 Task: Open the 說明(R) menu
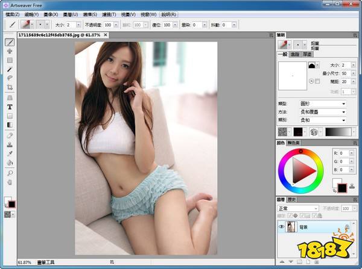pos(169,14)
